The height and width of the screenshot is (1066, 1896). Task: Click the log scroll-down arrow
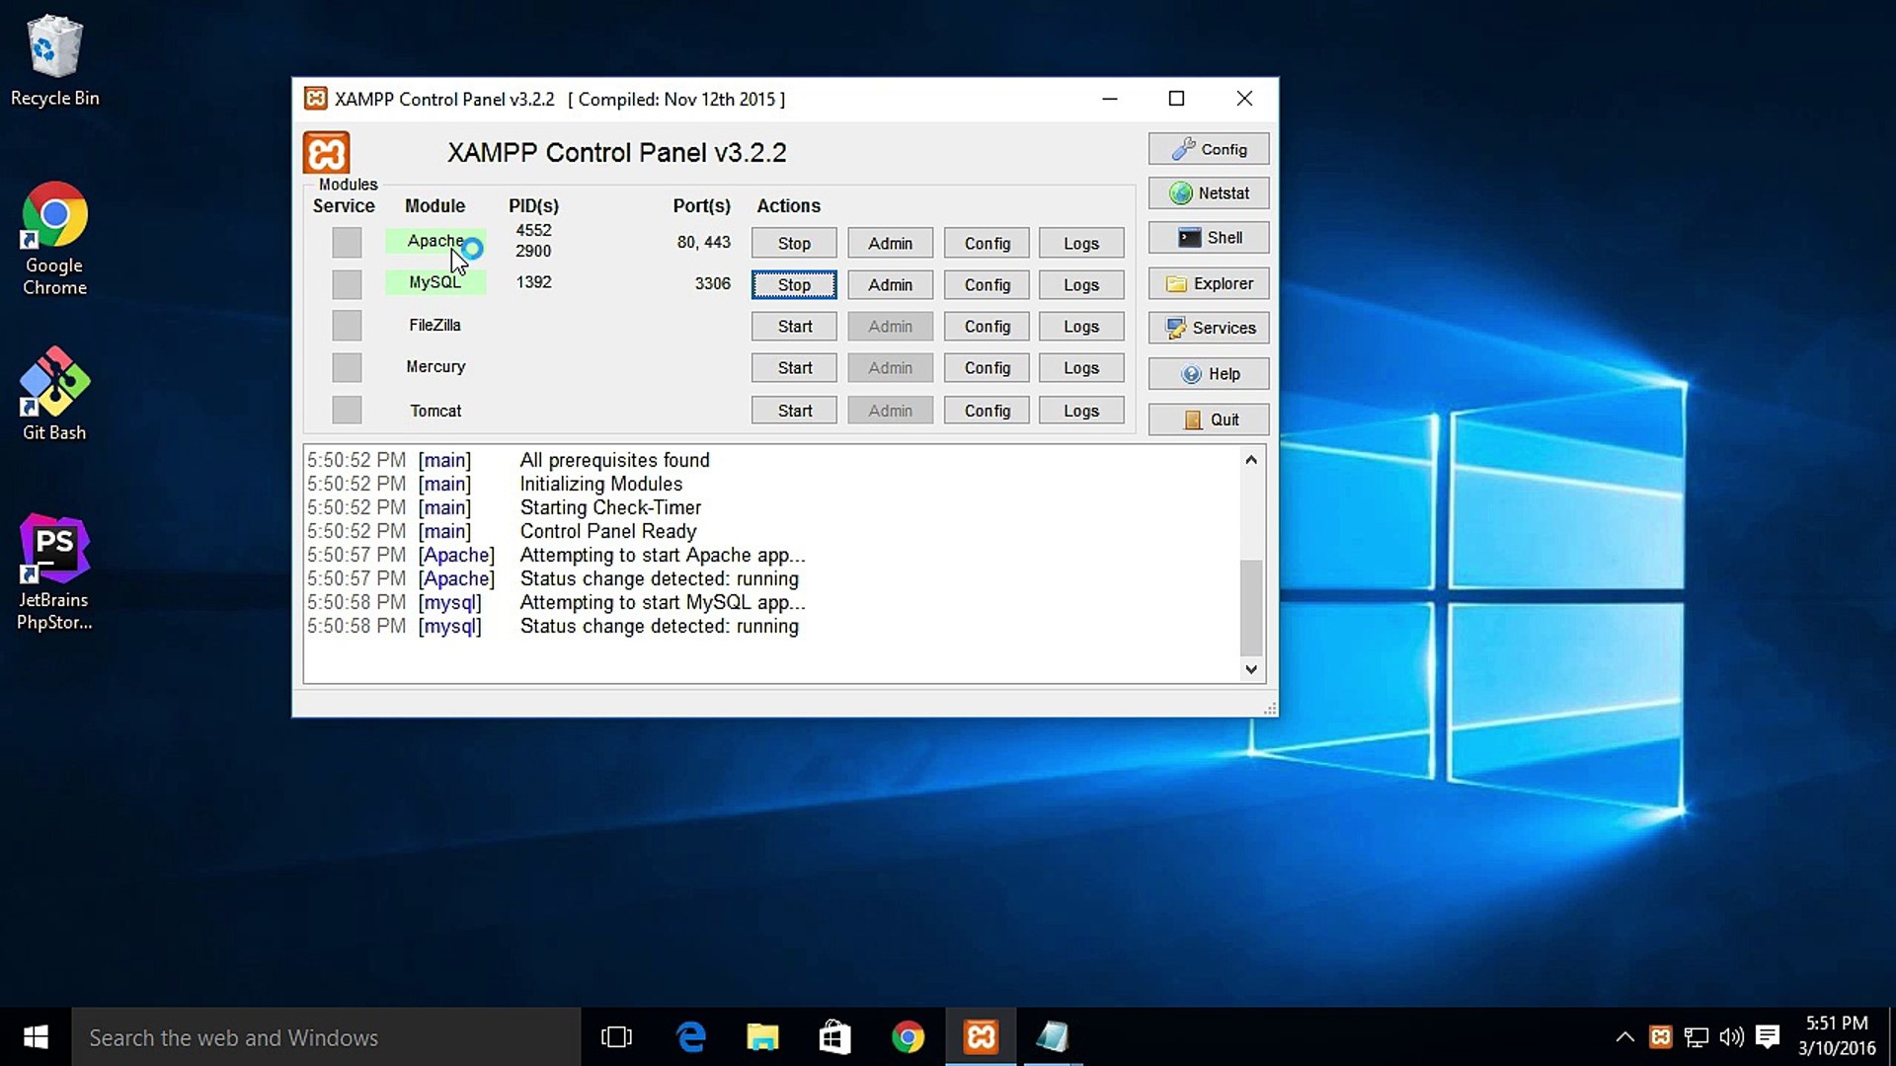click(1250, 669)
